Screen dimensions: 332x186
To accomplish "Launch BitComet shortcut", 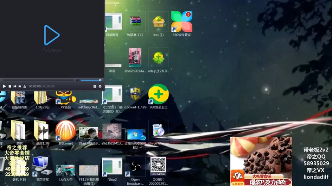I will [66, 133].
